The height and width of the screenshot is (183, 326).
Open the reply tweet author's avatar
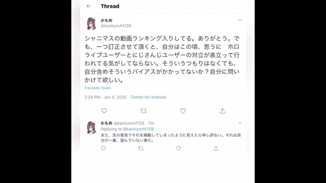91,127
